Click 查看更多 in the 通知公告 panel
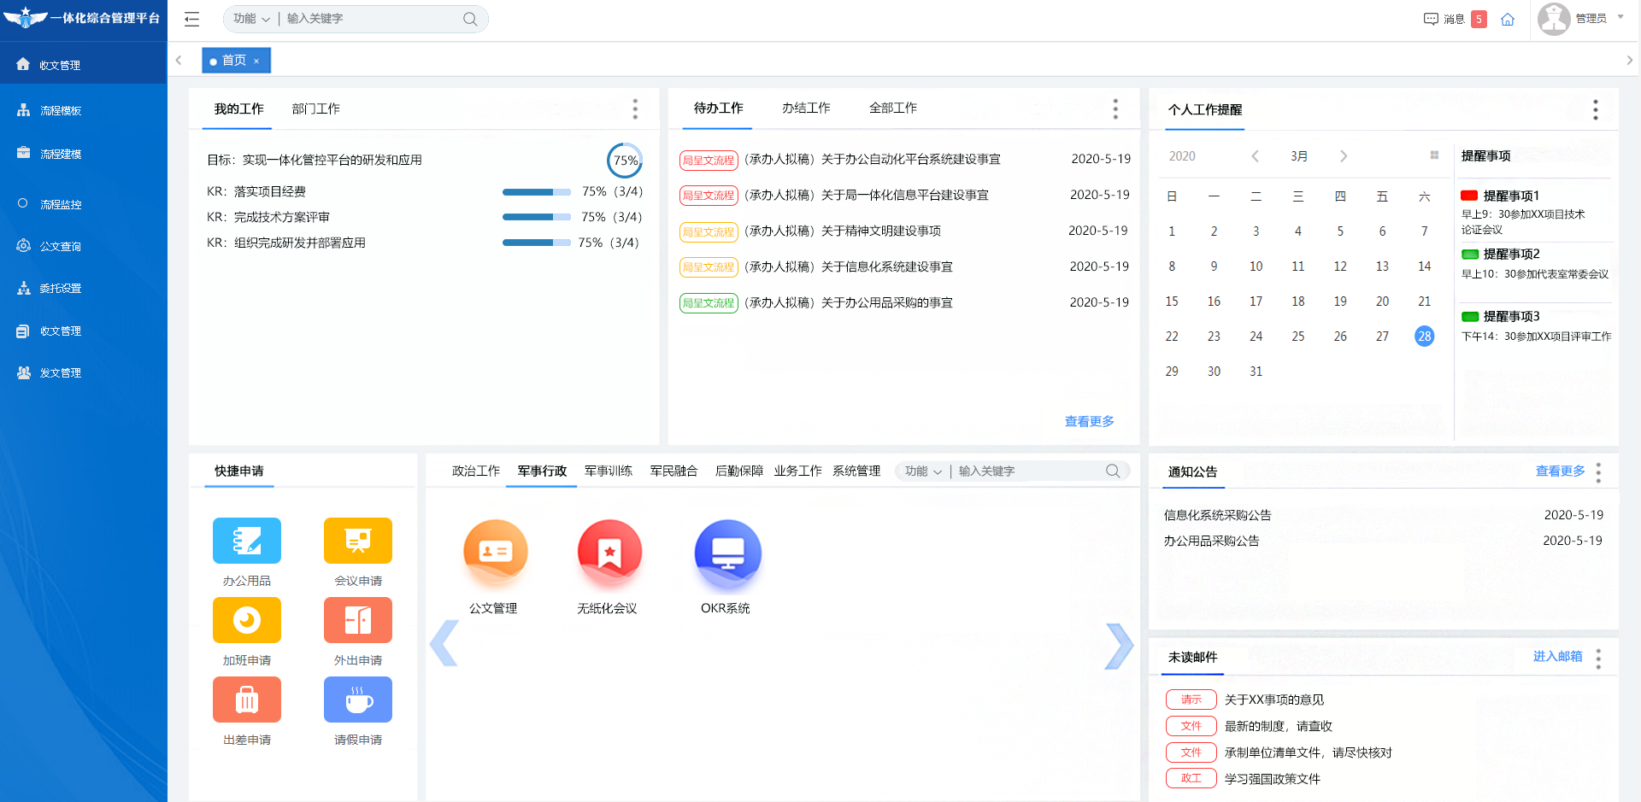Viewport: 1641px width, 802px height. (x=1561, y=471)
